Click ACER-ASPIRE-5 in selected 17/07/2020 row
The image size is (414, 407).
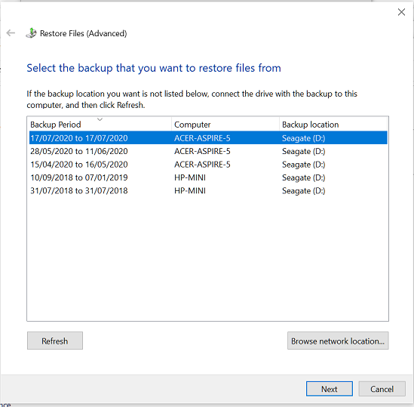point(202,138)
